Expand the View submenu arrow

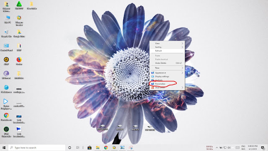click(182, 44)
